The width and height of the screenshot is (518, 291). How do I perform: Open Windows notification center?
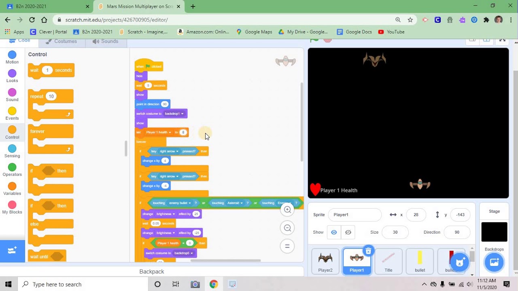[507, 284]
